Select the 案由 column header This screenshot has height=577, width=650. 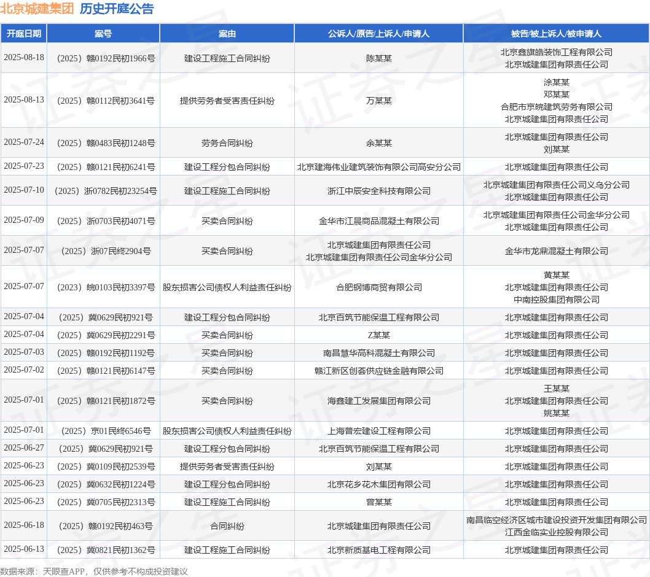[x=227, y=34]
